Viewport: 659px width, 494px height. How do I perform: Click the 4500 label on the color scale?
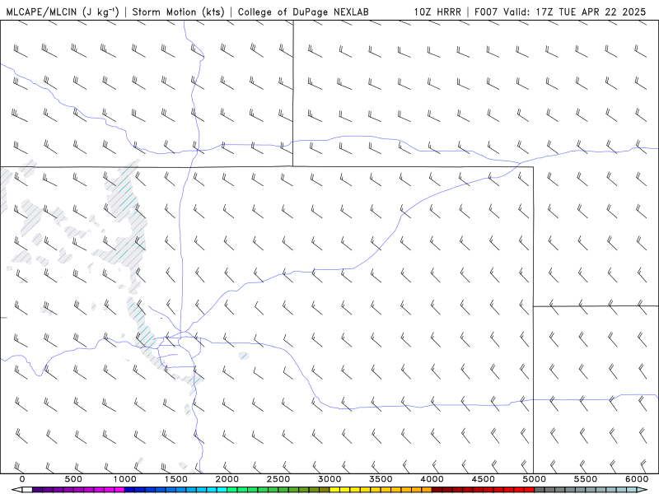[x=484, y=479]
